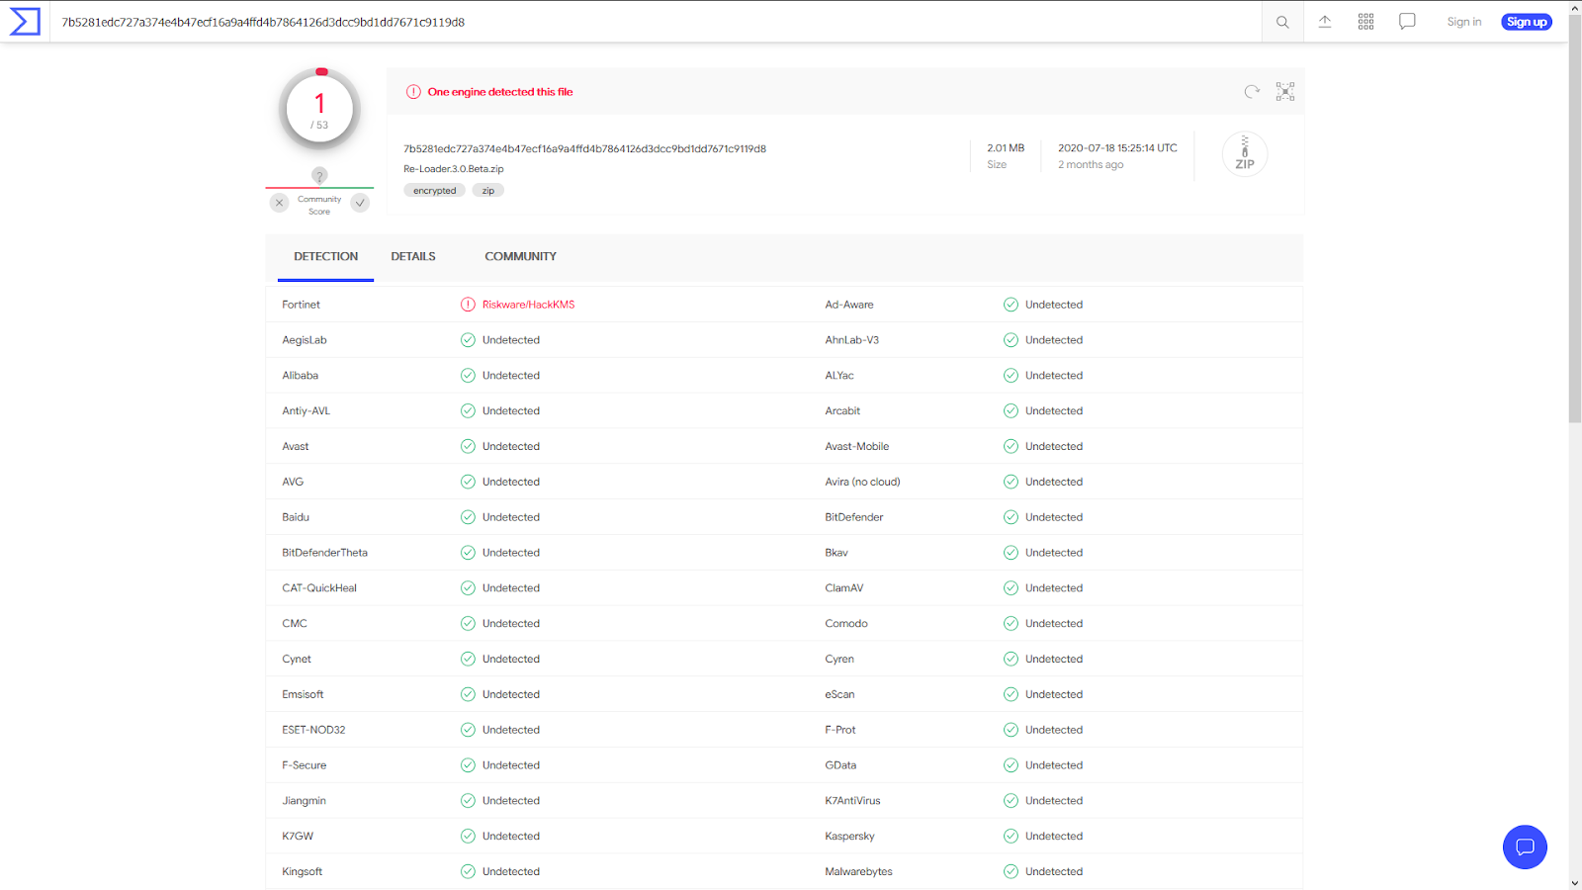Open the graph relations icon
Viewport: 1582px width, 890px height.
coord(1285,91)
